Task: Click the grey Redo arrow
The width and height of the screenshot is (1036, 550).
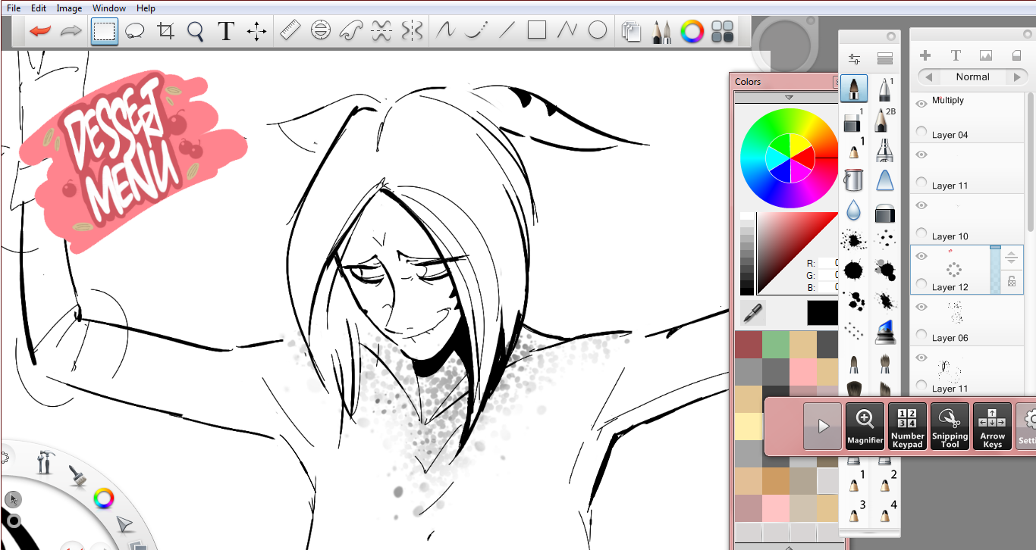Action: 71,31
